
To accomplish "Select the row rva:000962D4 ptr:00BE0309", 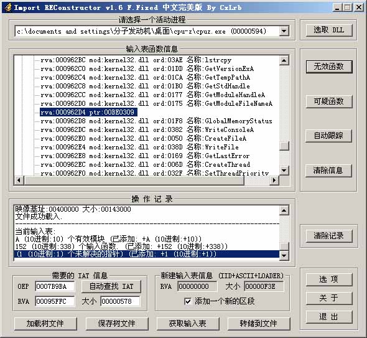I will (88, 112).
